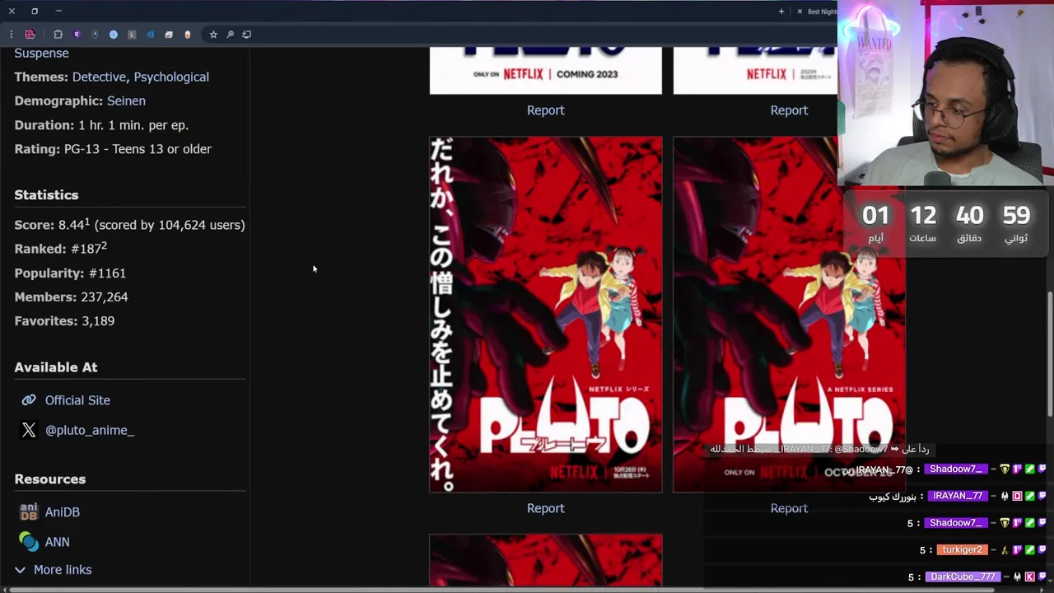1054x593 pixels.
Task: Open the ANN resource link
Action: pos(57,542)
